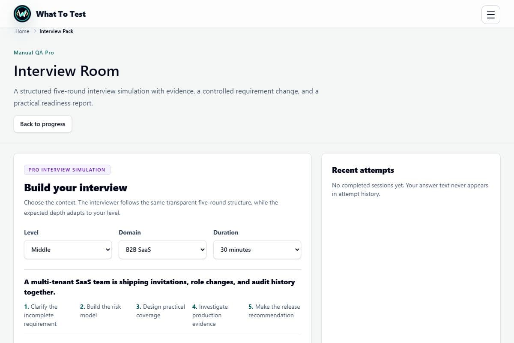Click the PRO INTERVIEW SIMULATION badge
The image size is (514, 343).
point(67,170)
